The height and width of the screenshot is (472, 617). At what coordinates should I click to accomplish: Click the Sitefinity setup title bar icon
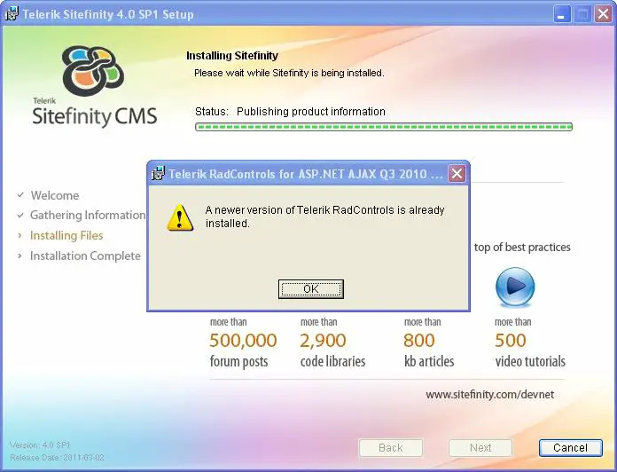(12, 14)
